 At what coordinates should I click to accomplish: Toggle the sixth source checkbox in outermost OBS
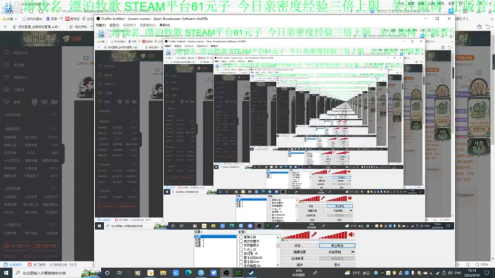(241, 258)
